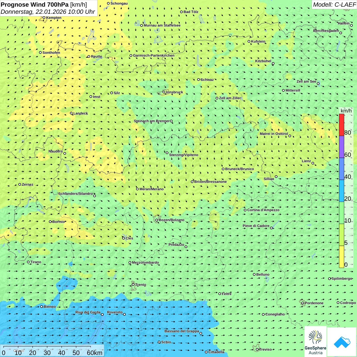Click the 'Predazzo' town label
The height and width of the screenshot is (357, 357).
pos(176,245)
